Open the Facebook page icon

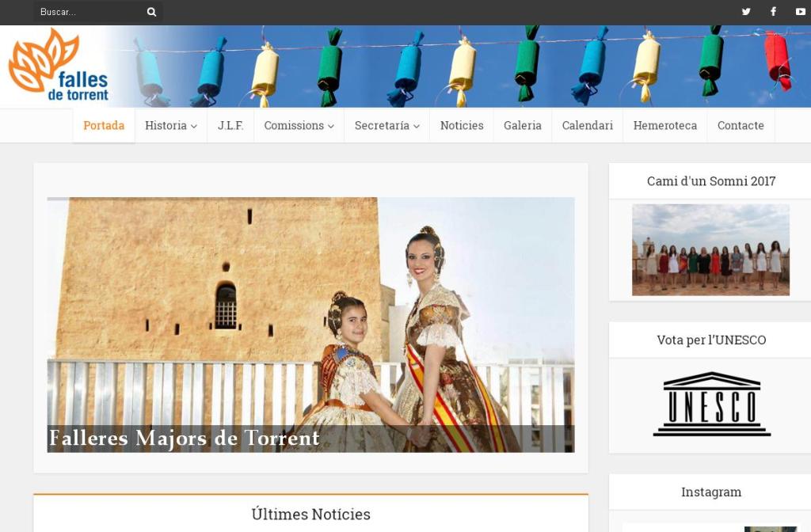773,12
